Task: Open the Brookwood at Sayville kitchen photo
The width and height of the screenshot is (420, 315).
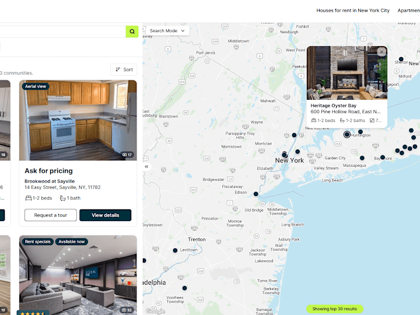Action: point(78,120)
